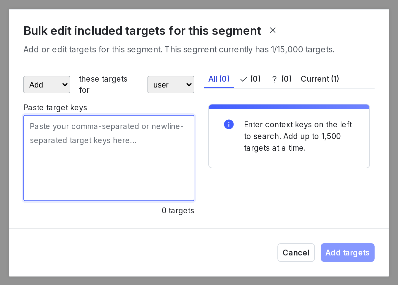Focus the Paste target keys text area
Image resolution: width=398 pixels, height=285 pixels.
pyautogui.click(x=109, y=158)
